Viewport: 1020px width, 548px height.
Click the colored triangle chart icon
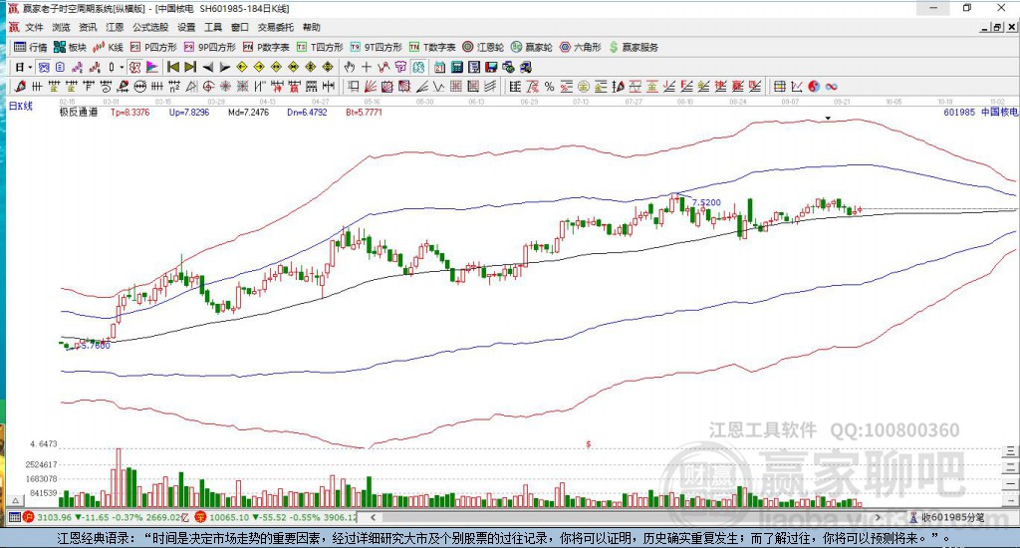click(151, 67)
